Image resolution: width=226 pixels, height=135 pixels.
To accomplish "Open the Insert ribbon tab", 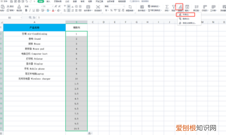I will 48,1.
